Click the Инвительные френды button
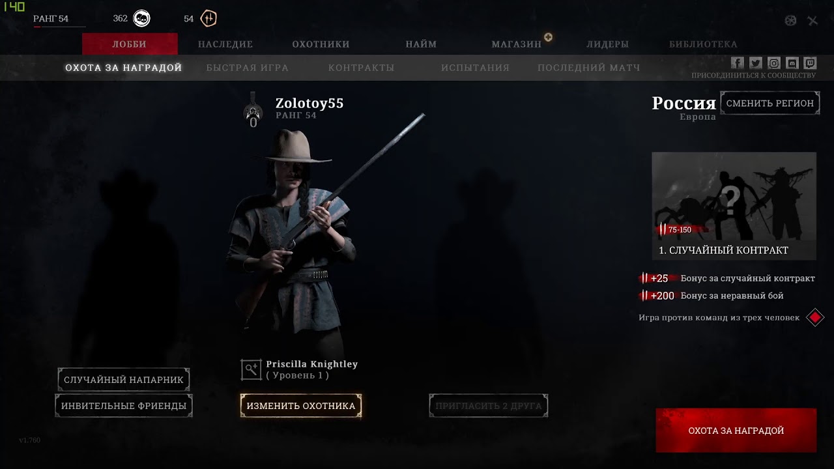The height and width of the screenshot is (469, 834). pos(124,406)
